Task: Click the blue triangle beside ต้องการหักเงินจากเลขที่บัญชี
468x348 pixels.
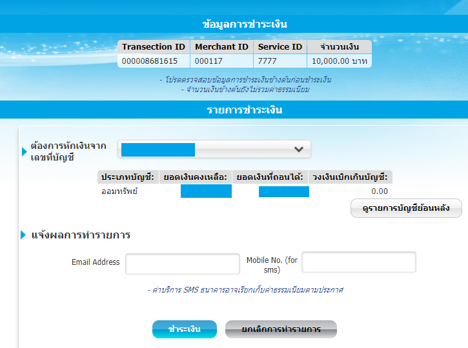Action: 24,151
